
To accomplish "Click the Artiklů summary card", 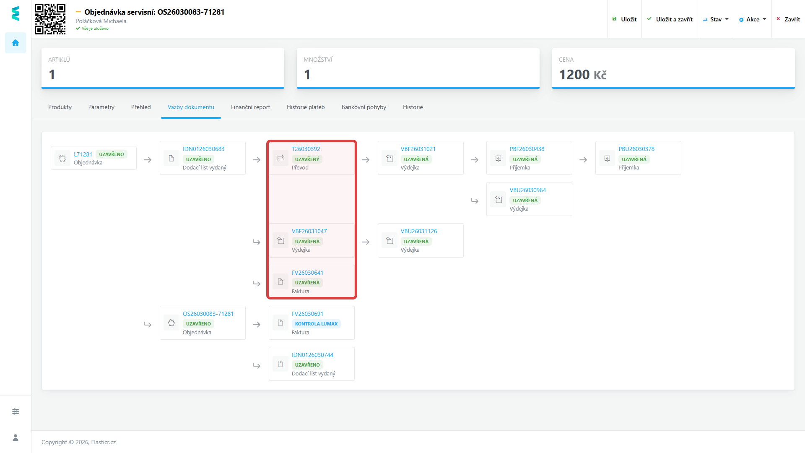I will click(x=163, y=68).
